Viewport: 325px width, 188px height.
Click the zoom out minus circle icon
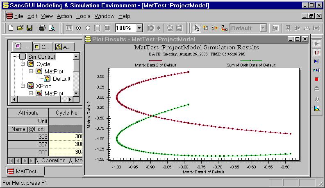click(x=88, y=28)
